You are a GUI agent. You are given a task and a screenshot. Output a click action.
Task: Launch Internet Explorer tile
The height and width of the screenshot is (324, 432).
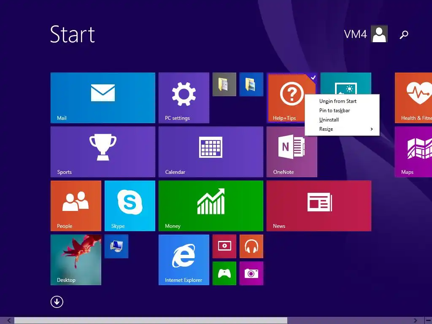click(184, 260)
